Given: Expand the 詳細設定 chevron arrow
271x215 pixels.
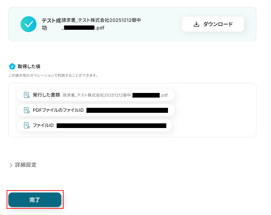Looking at the screenshot, I should click(x=11, y=165).
